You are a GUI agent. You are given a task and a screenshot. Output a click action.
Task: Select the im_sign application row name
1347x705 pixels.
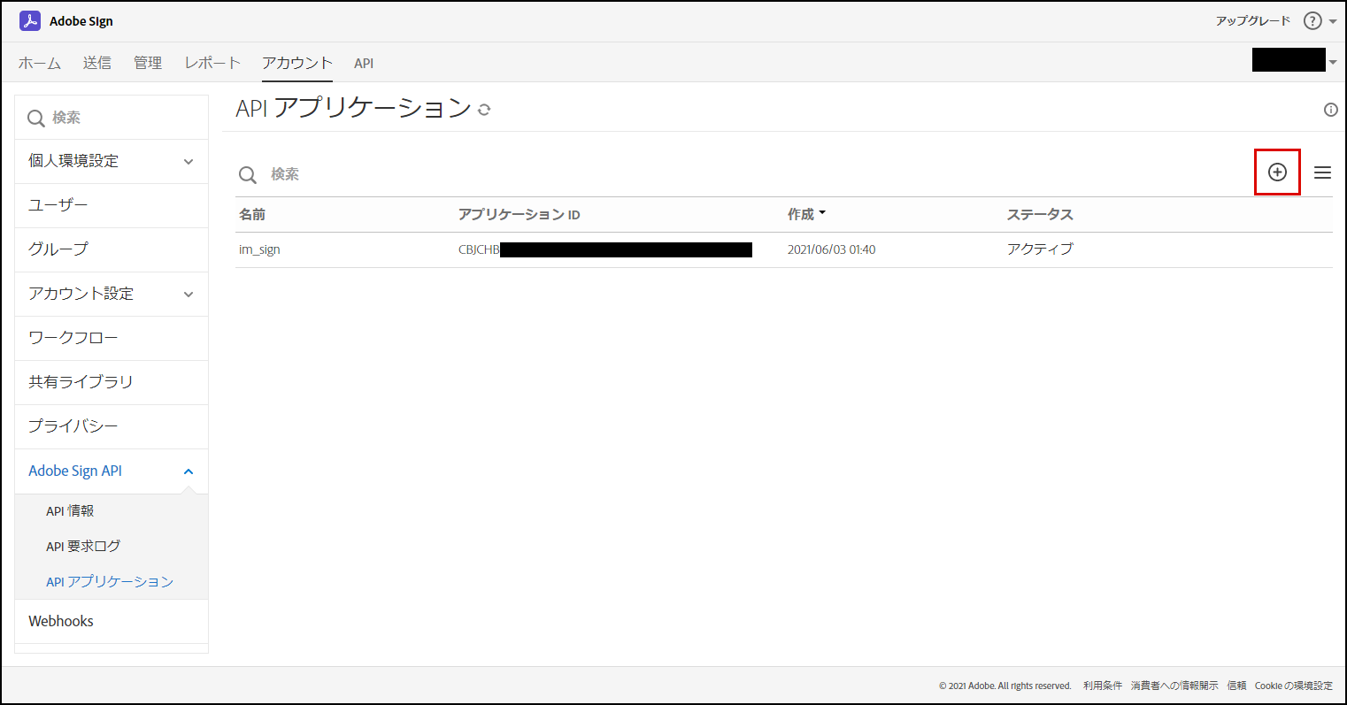point(259,249)
